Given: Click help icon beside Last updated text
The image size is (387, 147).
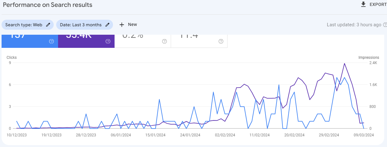Looking at the screenshot, I should [385, 25].
